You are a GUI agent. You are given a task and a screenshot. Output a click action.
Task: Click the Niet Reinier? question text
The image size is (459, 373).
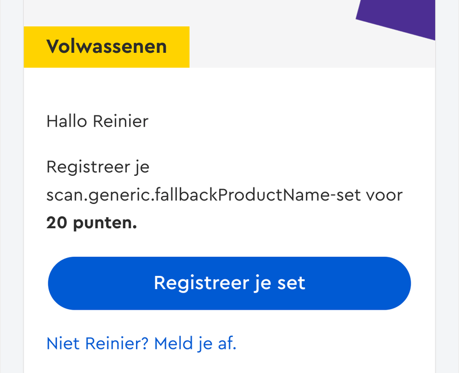[98, 344]
